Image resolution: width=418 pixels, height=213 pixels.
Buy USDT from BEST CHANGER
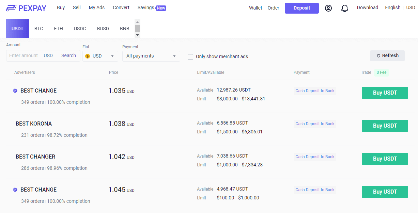(385, 159)
